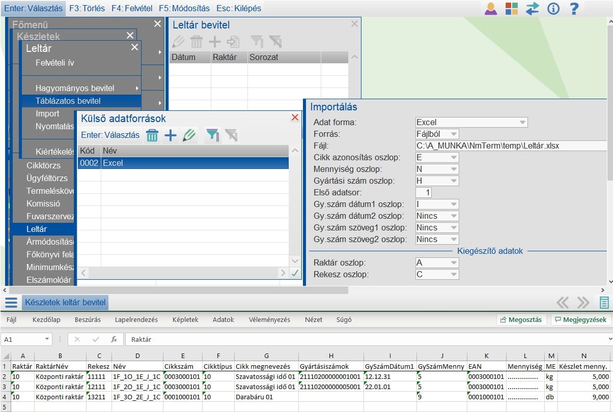Open the Forrás Fájlból dropdown
This screenshot has height=412, width=613.
click(453, 134)
